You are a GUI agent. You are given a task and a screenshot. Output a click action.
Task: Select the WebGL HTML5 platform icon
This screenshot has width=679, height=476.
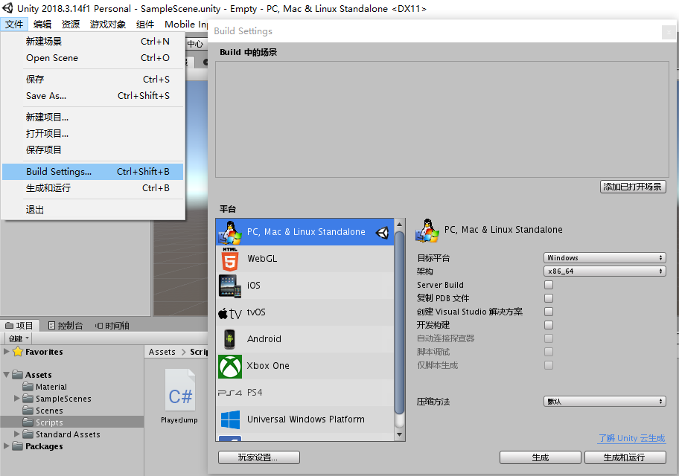coord(230,259)
